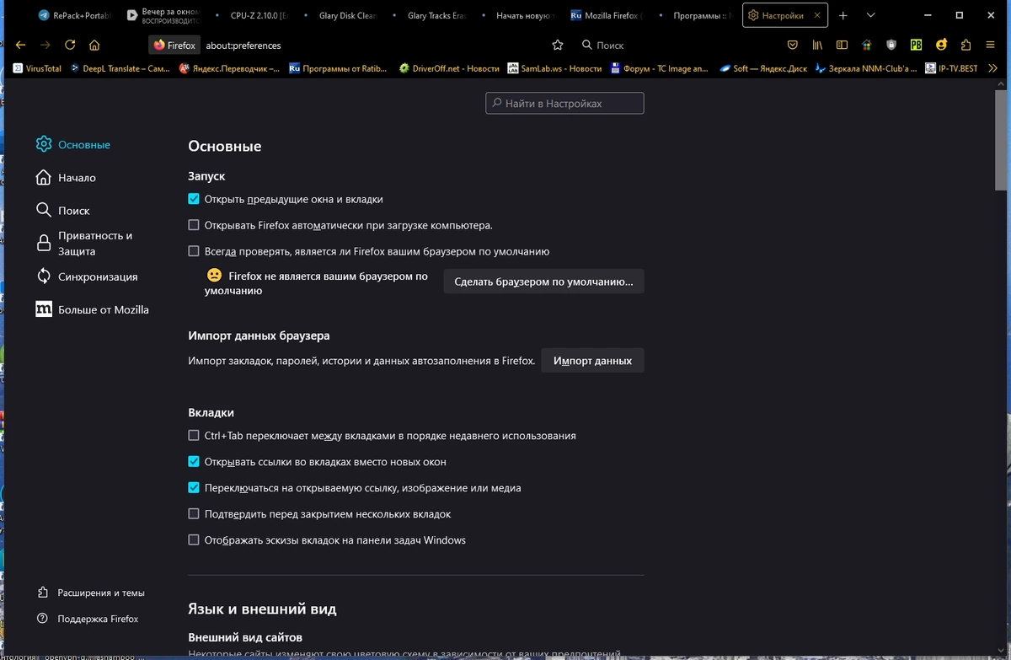1011x660 pixels.
Task: Open the Extensions puzzle icon
Action: click(966, 45)
